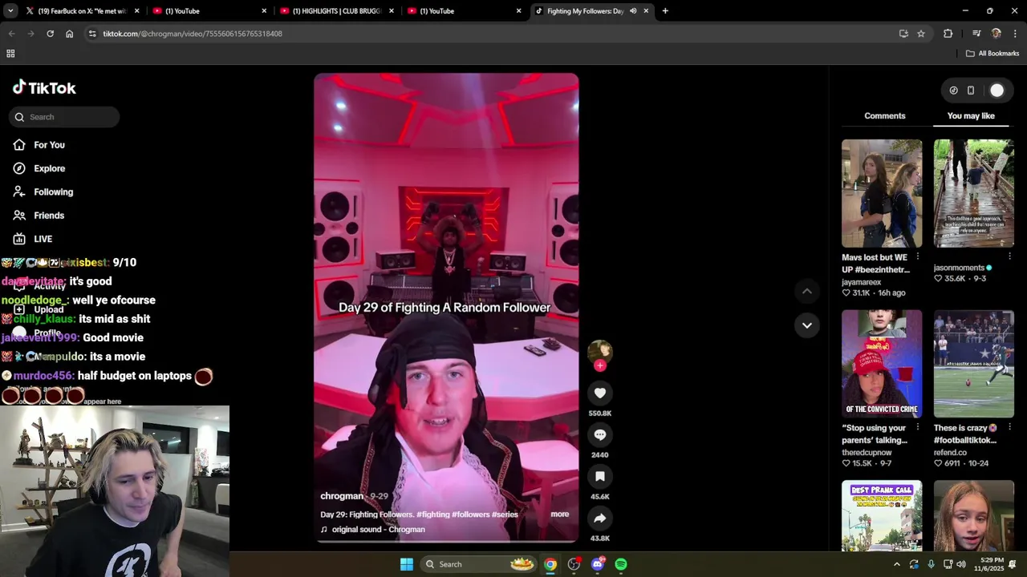
Task: Expand the caption with the more link
Action: coord(559,514)
